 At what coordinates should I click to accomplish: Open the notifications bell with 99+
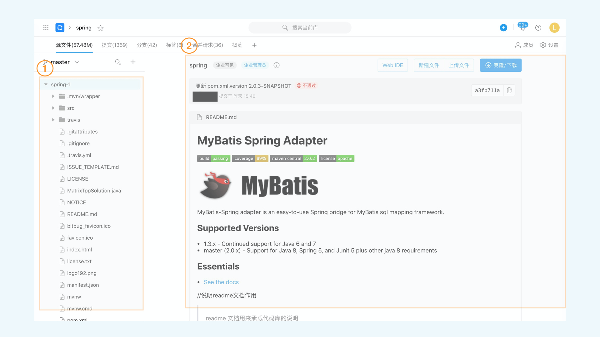click(x=523, y=27)
